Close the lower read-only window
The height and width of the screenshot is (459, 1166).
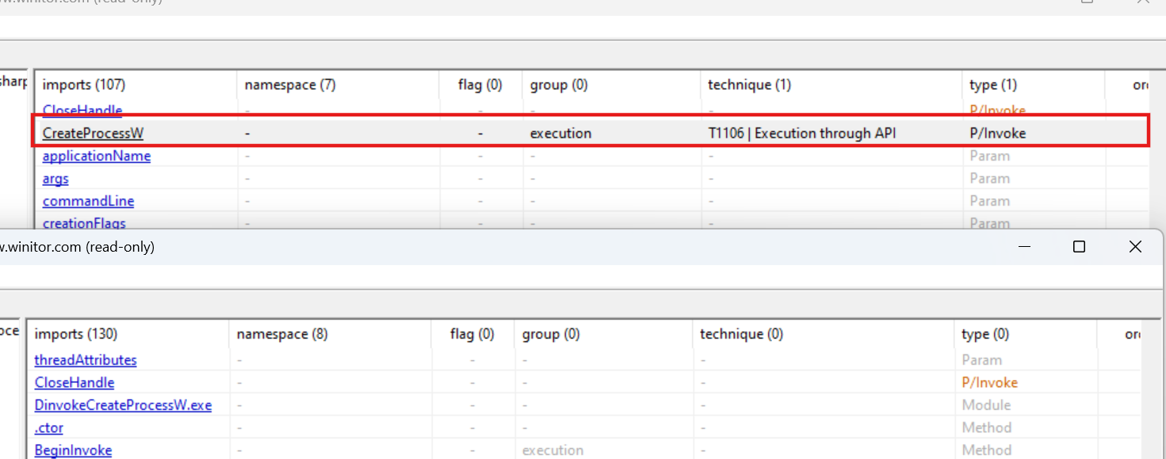coord(1135,247)
